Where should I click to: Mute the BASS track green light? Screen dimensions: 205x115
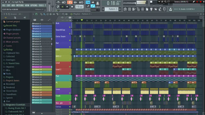point(70,54)
